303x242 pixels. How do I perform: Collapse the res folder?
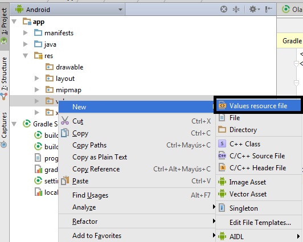[x=25, y=56]
